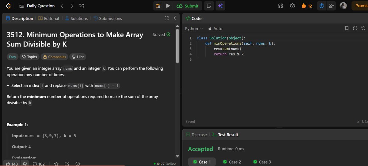368x166 pixels.
Task: Open the settings gear icon
Action: (293, 6)
